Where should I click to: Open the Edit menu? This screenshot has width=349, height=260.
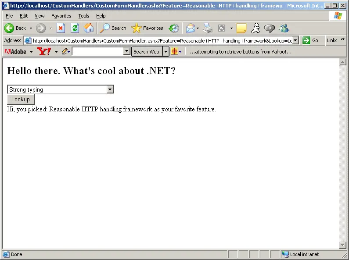pos(24,16)
